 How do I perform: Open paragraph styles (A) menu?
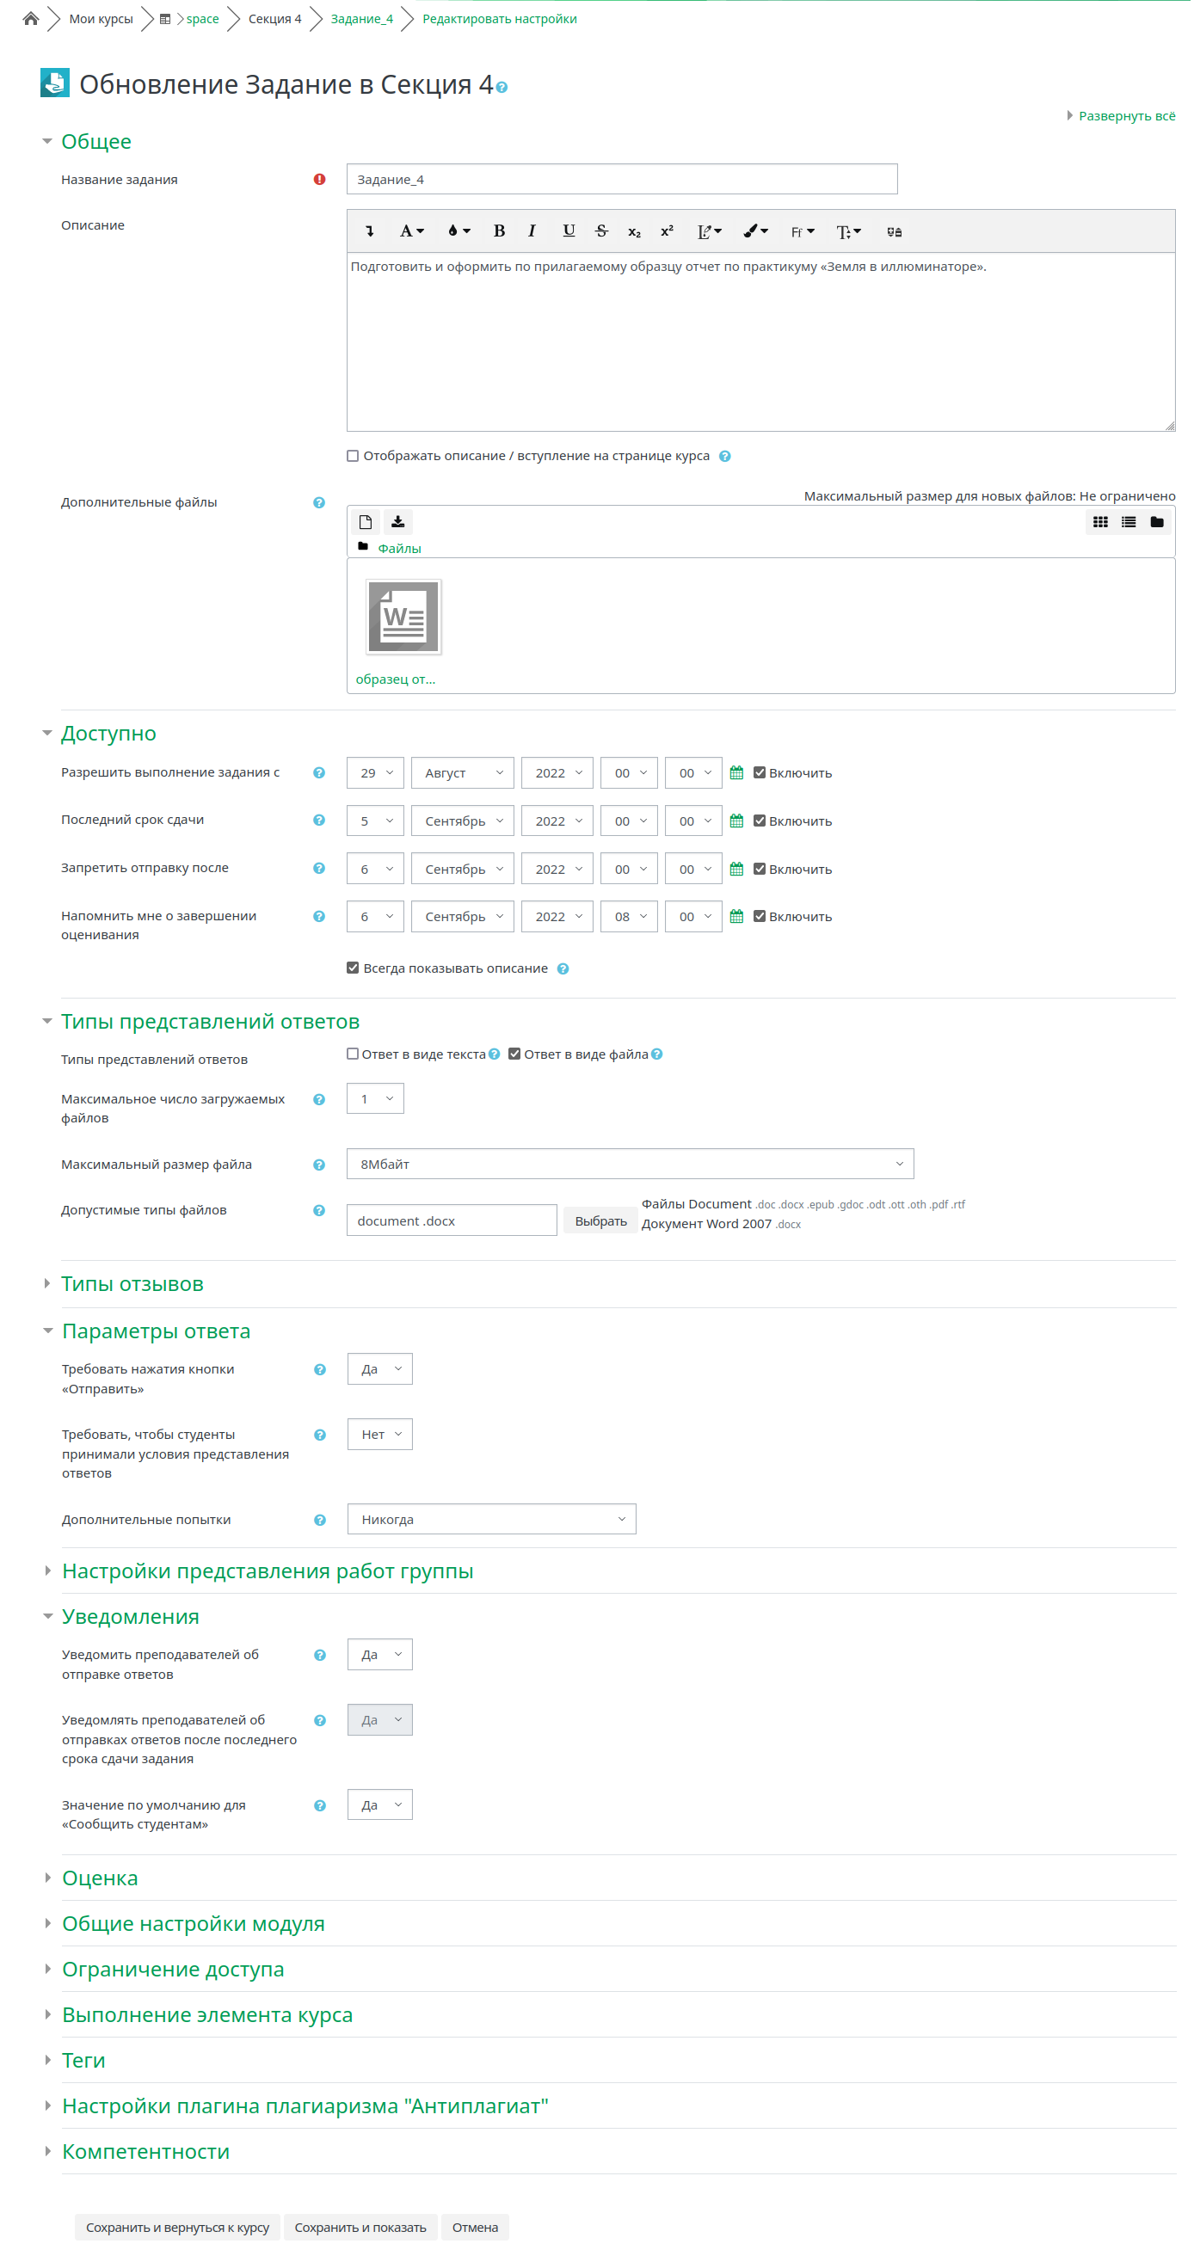[x=412, y=231]
